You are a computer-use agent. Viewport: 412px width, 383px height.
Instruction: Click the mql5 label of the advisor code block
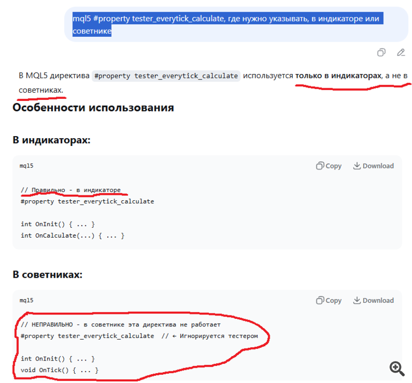coord(26,300)
